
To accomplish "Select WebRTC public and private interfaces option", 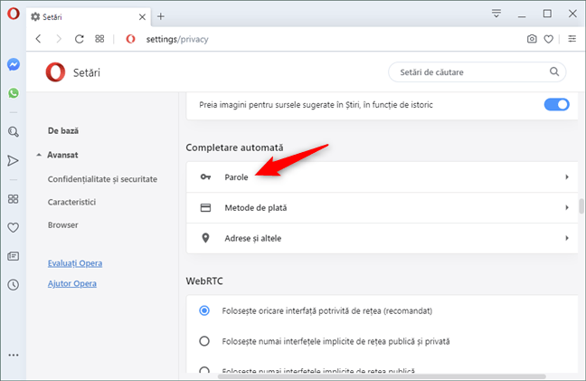I will point(204,341).
